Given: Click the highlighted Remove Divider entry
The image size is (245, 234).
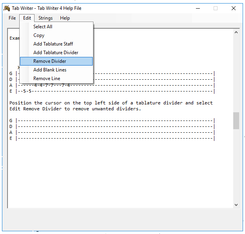Looking at the screenshot, I should (x=56, y=61).
